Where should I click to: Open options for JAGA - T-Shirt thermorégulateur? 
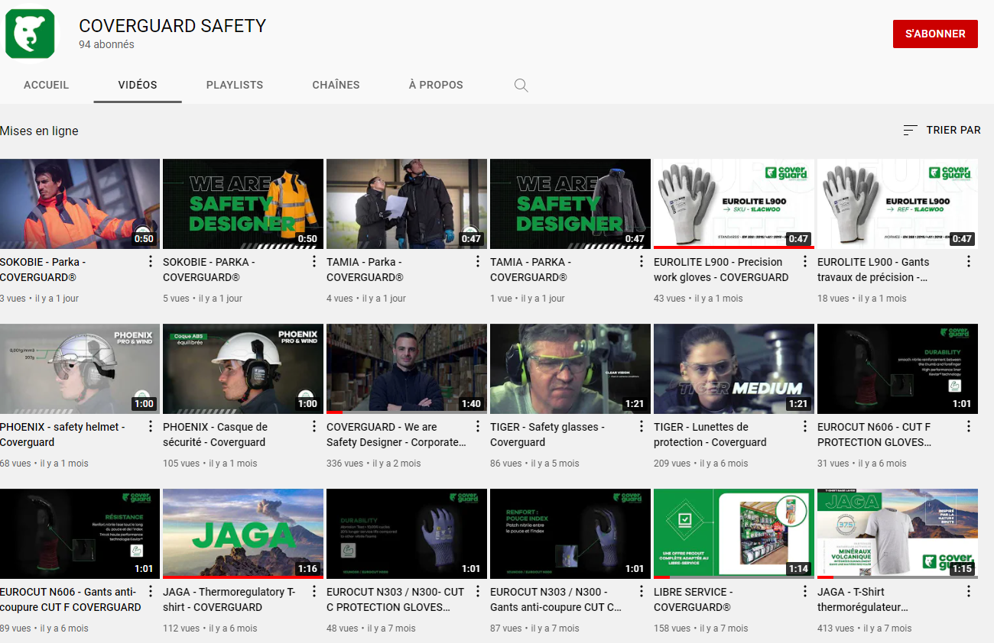(x=969, y=592)
